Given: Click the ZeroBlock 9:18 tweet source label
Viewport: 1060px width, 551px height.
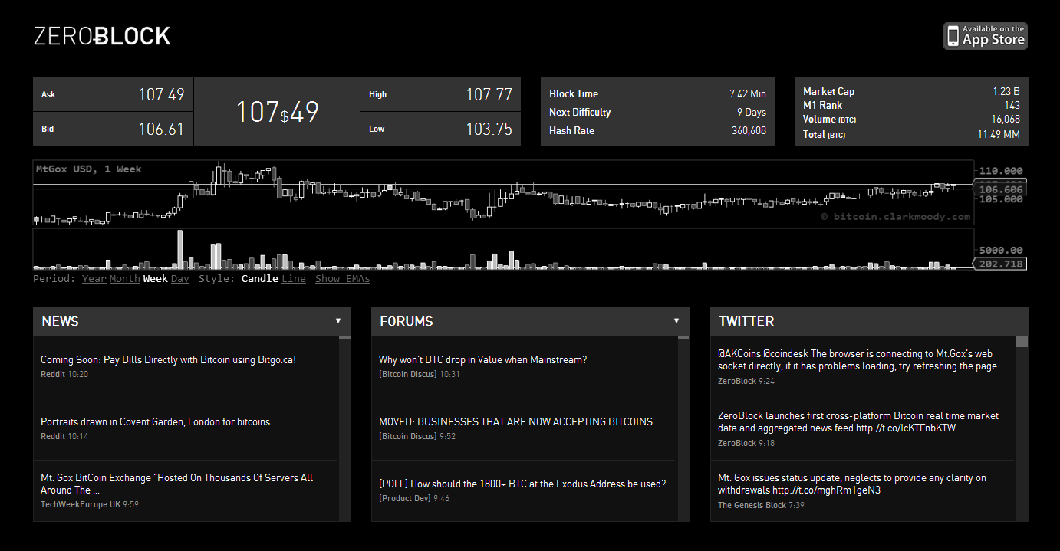Looking at the screenshot, I should click(x=746, y=443).
